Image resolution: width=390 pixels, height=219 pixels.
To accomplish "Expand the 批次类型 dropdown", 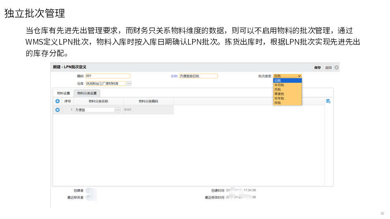I will (x=288, y=76).
